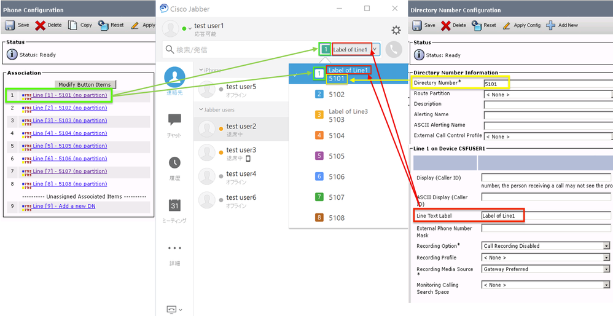Click Delete icon in Phone Configuration toolbar
Viewport: 613px width, 316px height.
41,25
